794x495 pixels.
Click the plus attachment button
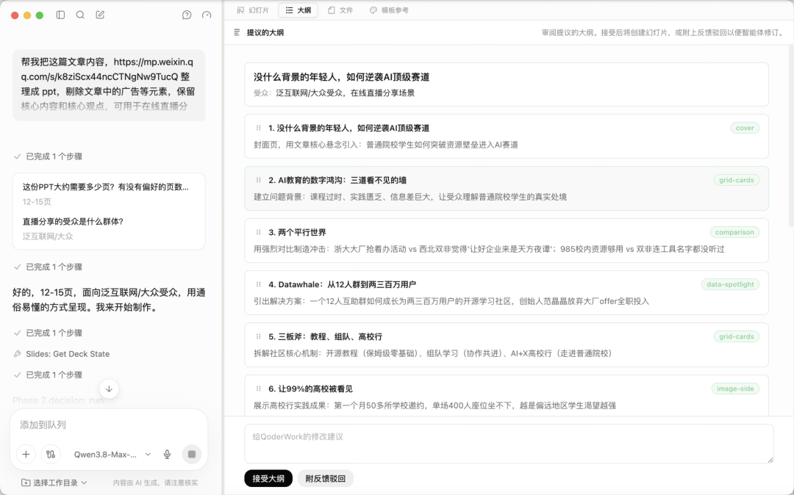click(x=26, y=454)
